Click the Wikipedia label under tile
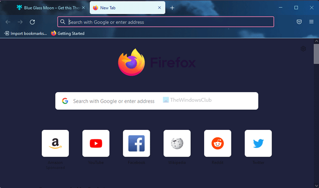Screen dimensions: 319x188 pos(177,163)
